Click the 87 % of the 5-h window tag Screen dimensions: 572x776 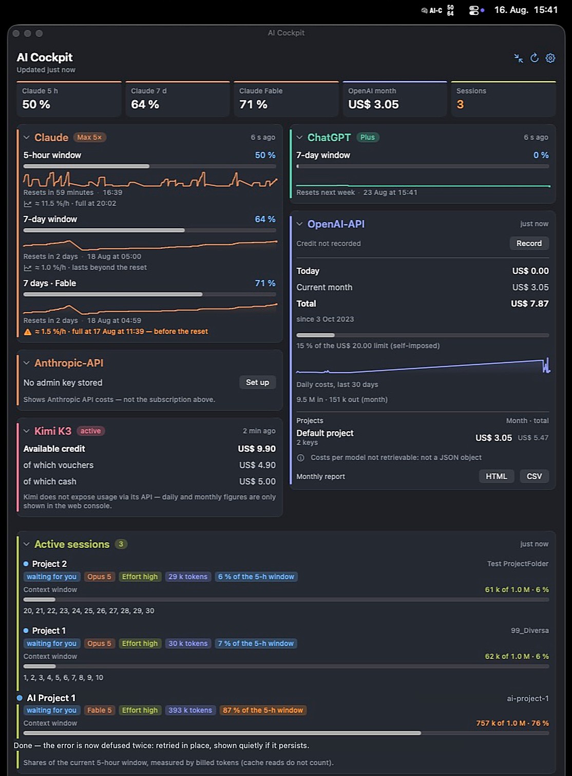point(263,710)
